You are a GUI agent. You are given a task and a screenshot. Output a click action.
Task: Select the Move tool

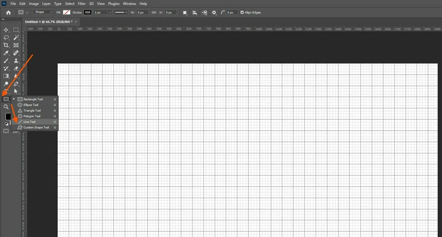(6, 30)
